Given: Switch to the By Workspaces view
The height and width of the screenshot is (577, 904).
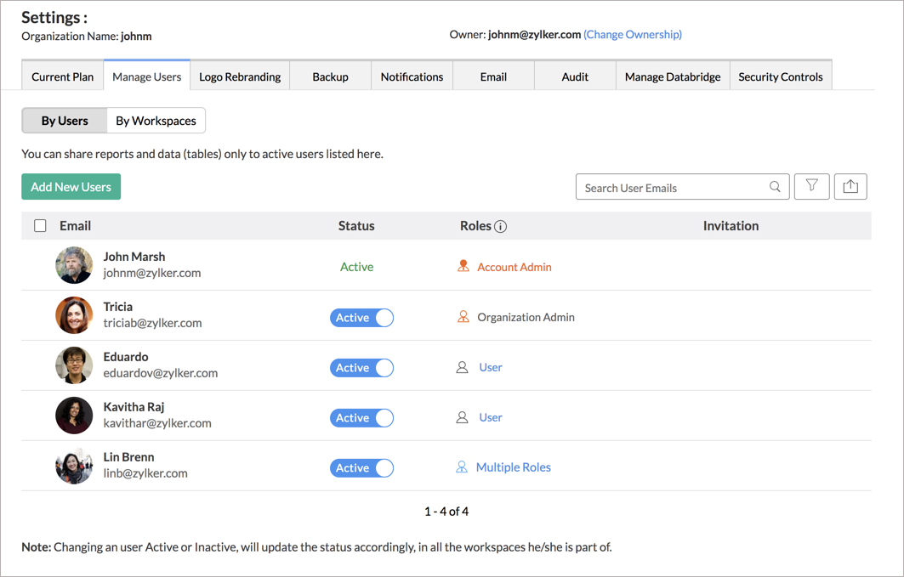Looking at the screenshot, I should pyautogui.click(x=156, y=120).
